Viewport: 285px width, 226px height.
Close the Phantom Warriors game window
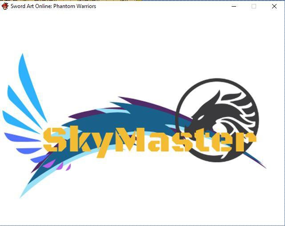(x=274, y=6)
